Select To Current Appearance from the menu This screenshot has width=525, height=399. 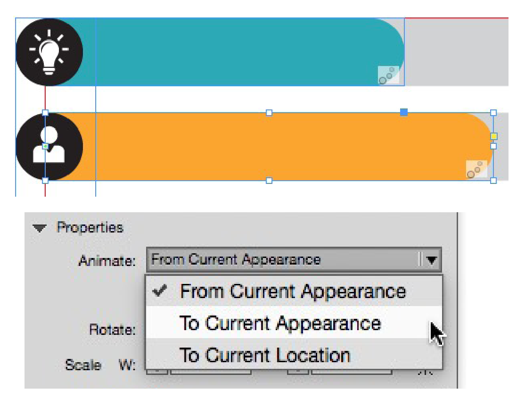tap(280, 324)
